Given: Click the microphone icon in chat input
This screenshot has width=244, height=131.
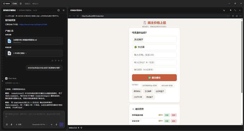Looking at the screenshot, I should click(x=56, y=125).
